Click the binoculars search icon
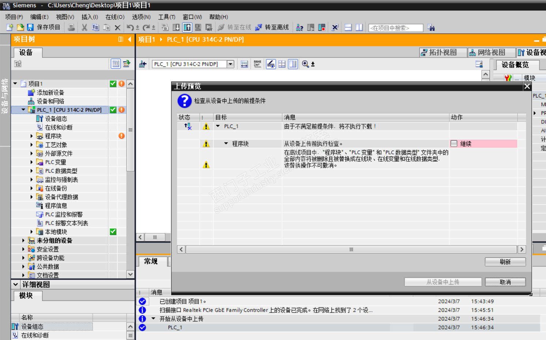This screenshot has height=340, width=546. click(431, 27)
